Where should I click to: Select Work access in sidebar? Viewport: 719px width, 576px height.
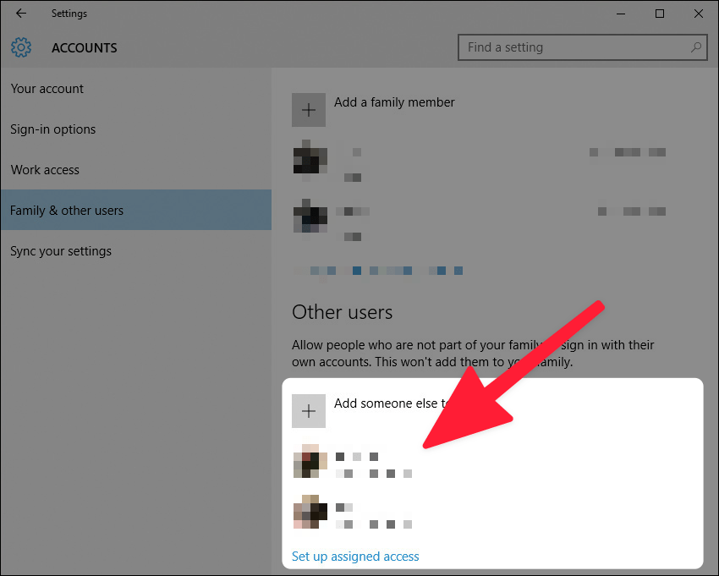[45, 170]
